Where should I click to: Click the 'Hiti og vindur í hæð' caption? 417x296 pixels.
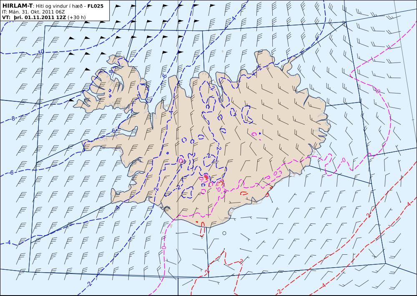[x=59, y=6]
